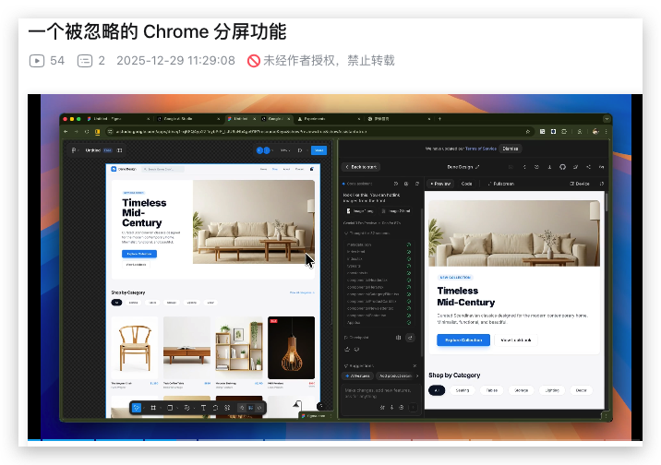Screen dimensions: 661x465
Task: Click the AI Features suggestion chip
Action: tap(357, 376)
